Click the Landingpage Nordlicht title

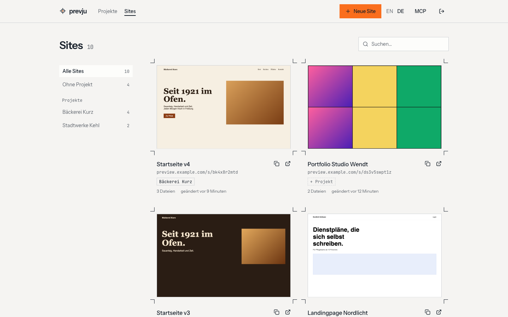click(338, 313)
